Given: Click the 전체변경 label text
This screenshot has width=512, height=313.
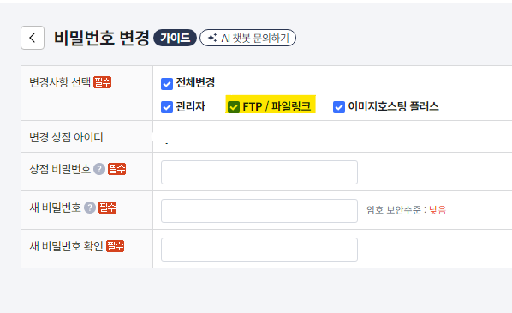Looking at the screenshot, I should coord(195,82).
